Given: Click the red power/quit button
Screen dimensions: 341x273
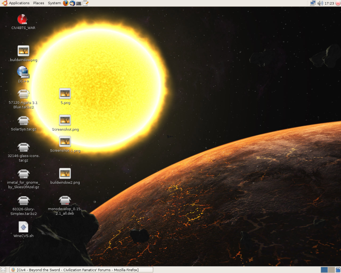Looking at the screenshot, I should click(338, 3).
